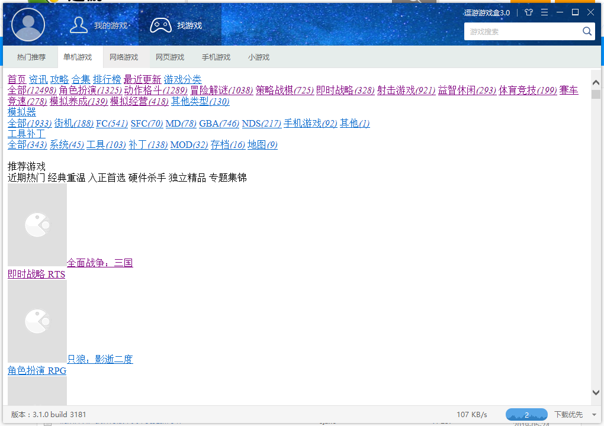Open 角色扮演 RPG genre link
Image resolution: width=604 pixels, height=426 pixels.
click(37, 370)
